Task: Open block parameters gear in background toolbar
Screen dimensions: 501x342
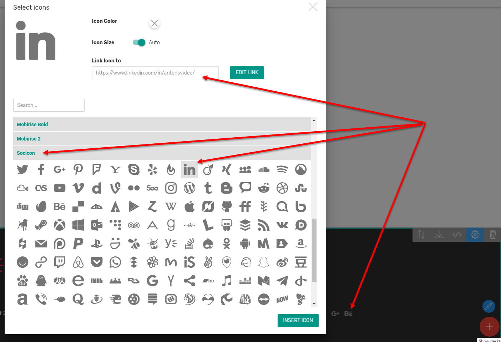Action: [x=475, y=235]
